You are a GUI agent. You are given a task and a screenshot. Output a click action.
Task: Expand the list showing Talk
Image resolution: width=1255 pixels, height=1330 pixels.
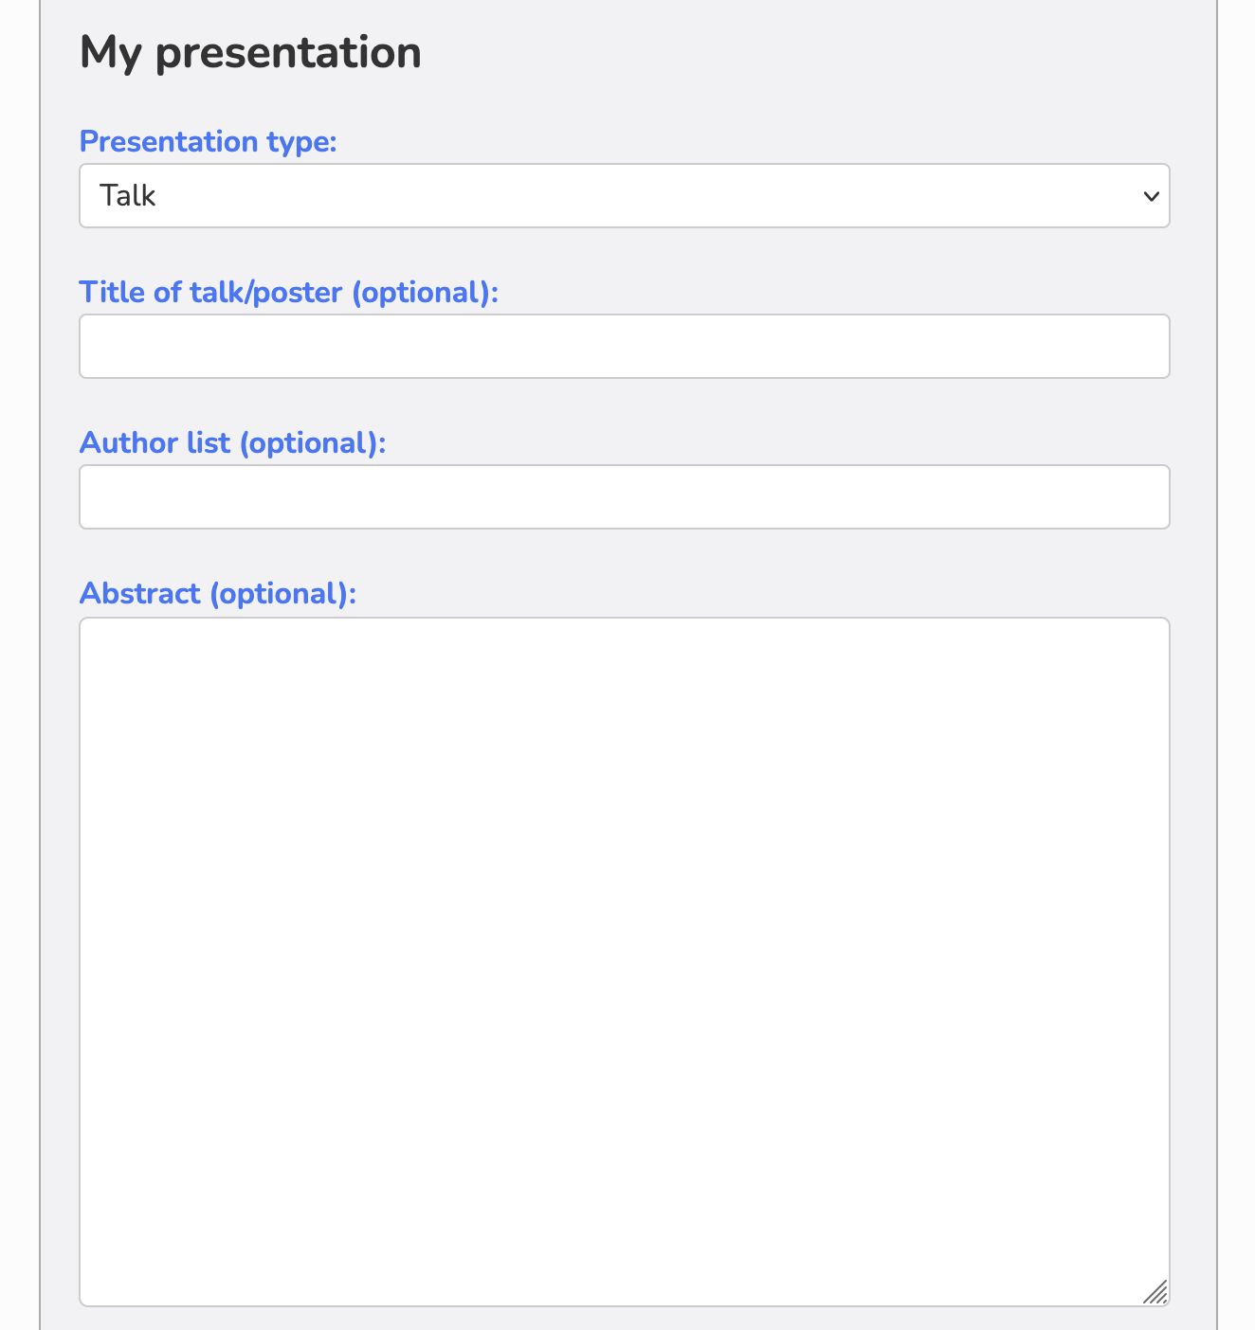click(x=625, y=196)
